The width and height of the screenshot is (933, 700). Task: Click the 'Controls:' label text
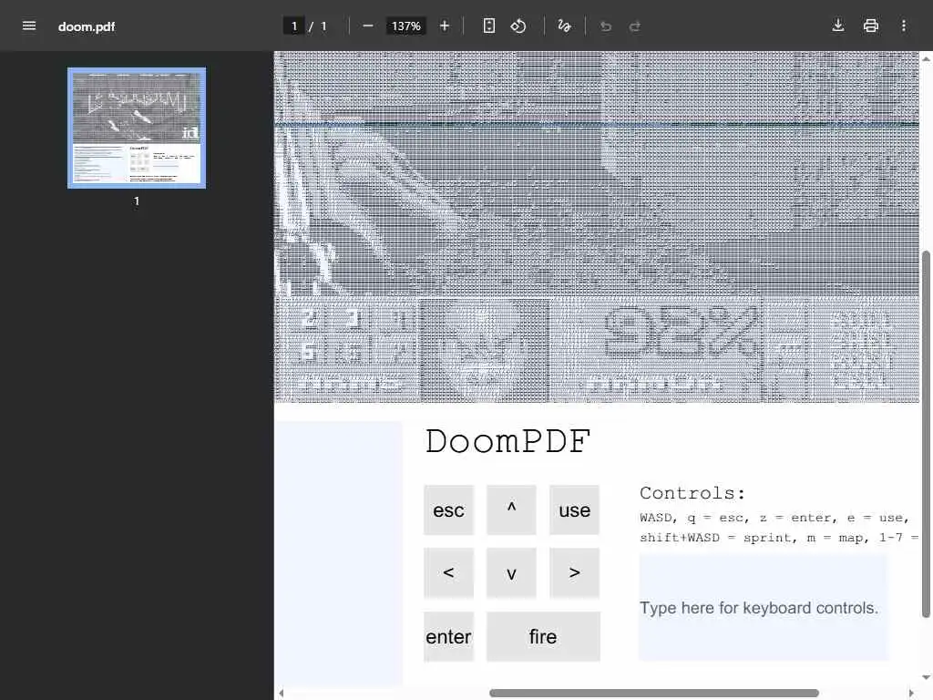click(x=692, y=493)
